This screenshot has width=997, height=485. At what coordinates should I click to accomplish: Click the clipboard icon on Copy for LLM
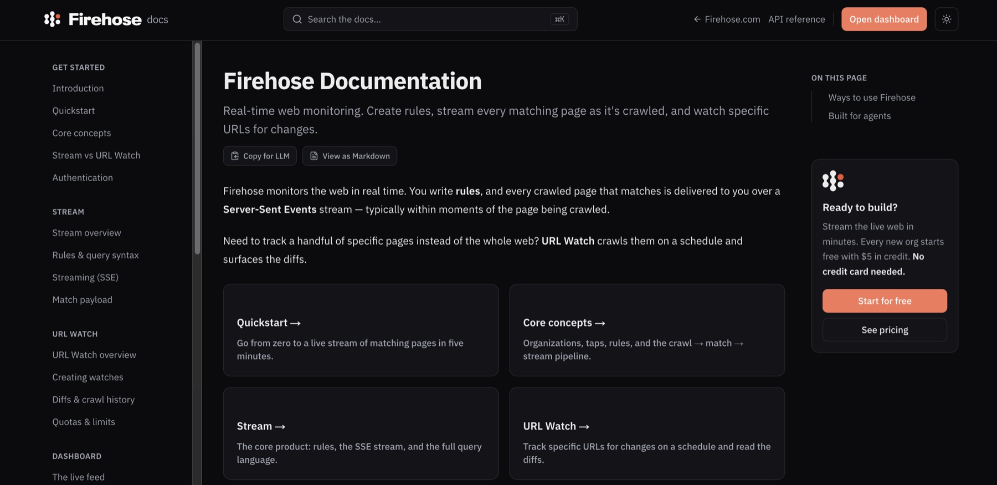coord(235,156)
